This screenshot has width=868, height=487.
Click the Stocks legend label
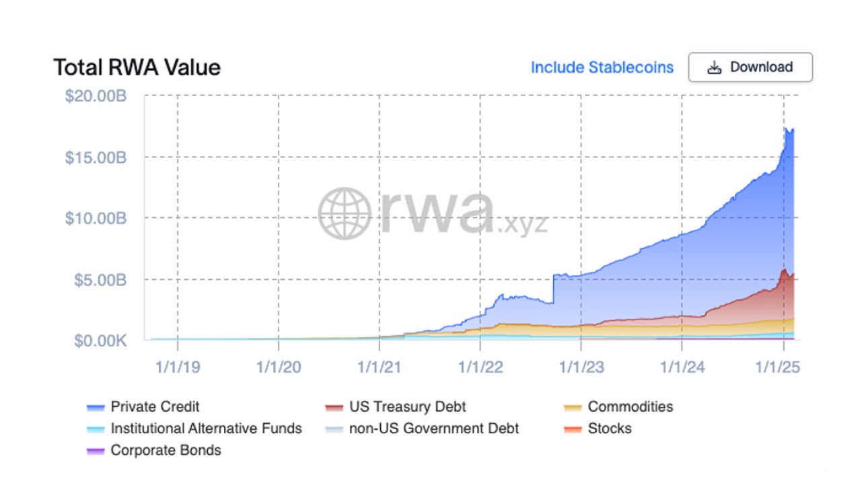[x=610, y=428]
